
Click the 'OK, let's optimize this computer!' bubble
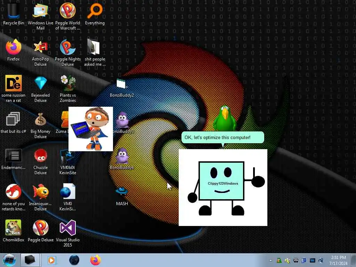point(223,138)
